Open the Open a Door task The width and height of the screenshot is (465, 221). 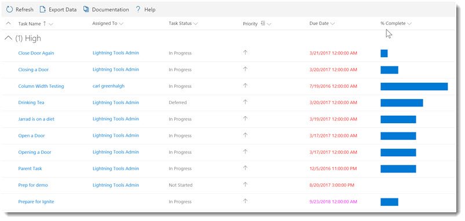pyautogui.click(x=31, y=136)
